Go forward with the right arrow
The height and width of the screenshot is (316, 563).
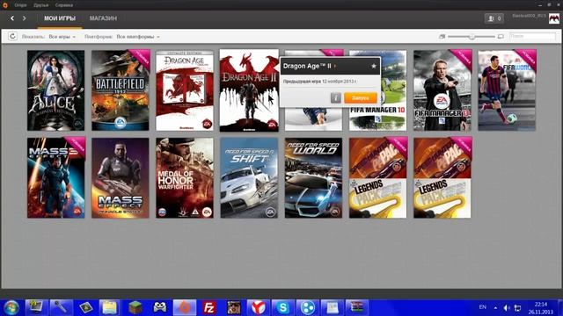point(24,18)
